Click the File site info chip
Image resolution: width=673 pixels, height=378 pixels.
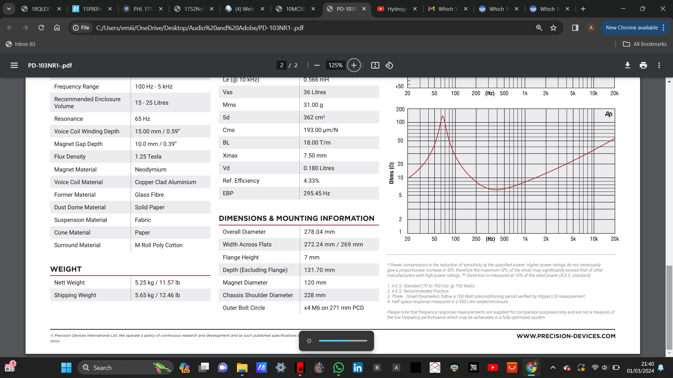coord(81,28)
